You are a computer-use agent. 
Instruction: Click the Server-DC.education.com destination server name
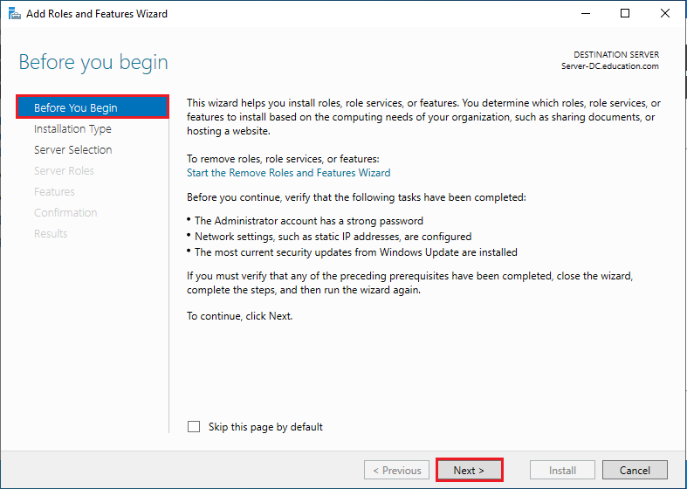tap(609, 66)
